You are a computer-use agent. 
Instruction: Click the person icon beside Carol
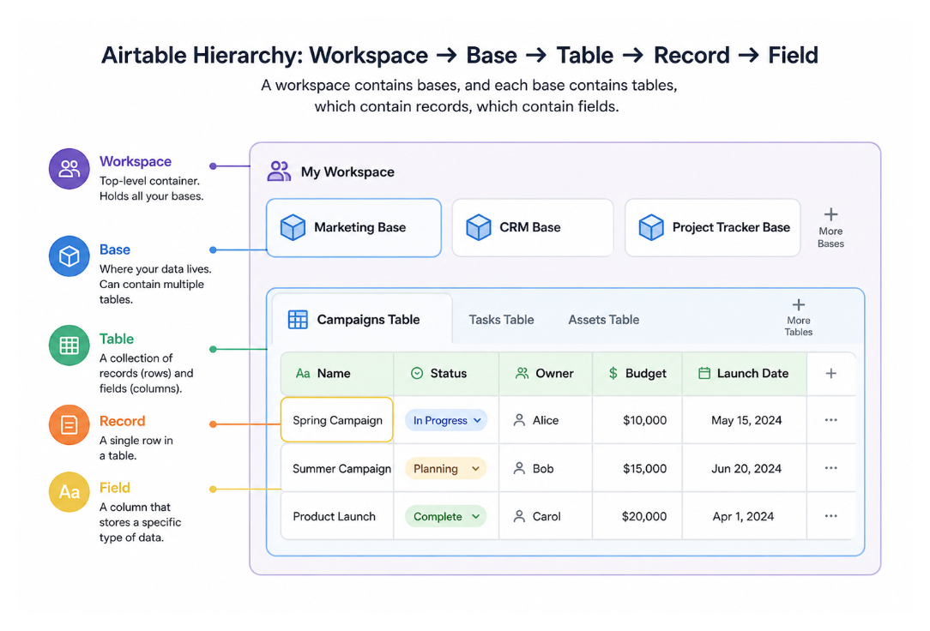519,517
